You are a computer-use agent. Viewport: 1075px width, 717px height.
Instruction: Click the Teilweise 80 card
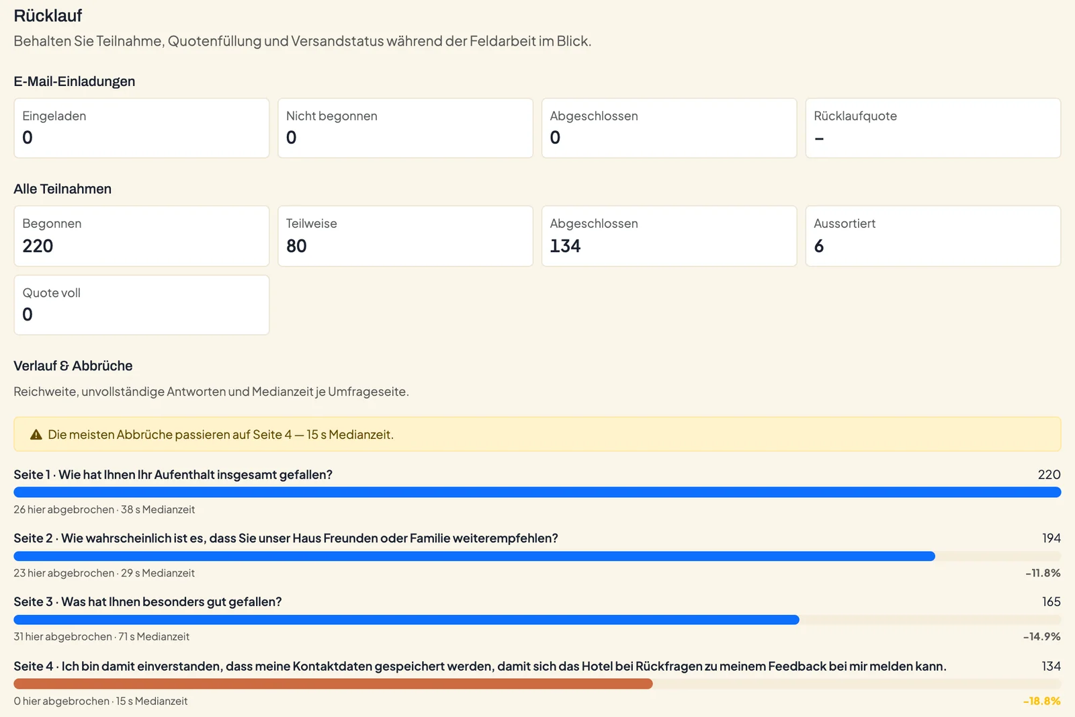click(x=406, y=236)
